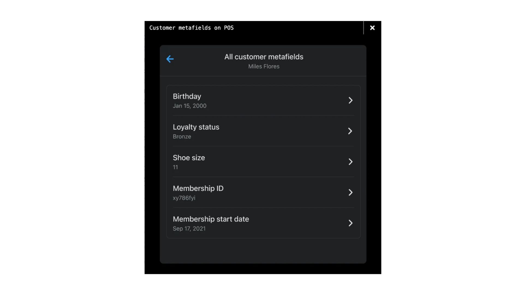Screen dimensions: 524x295
Task: Click the Membership start date chevron
Action: [350, 223]
